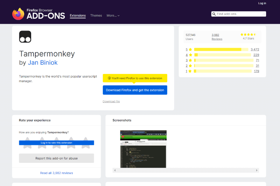Screen dimensions: 280x186
Task: Click the 3-star rating bar
Action: point(224,60)
